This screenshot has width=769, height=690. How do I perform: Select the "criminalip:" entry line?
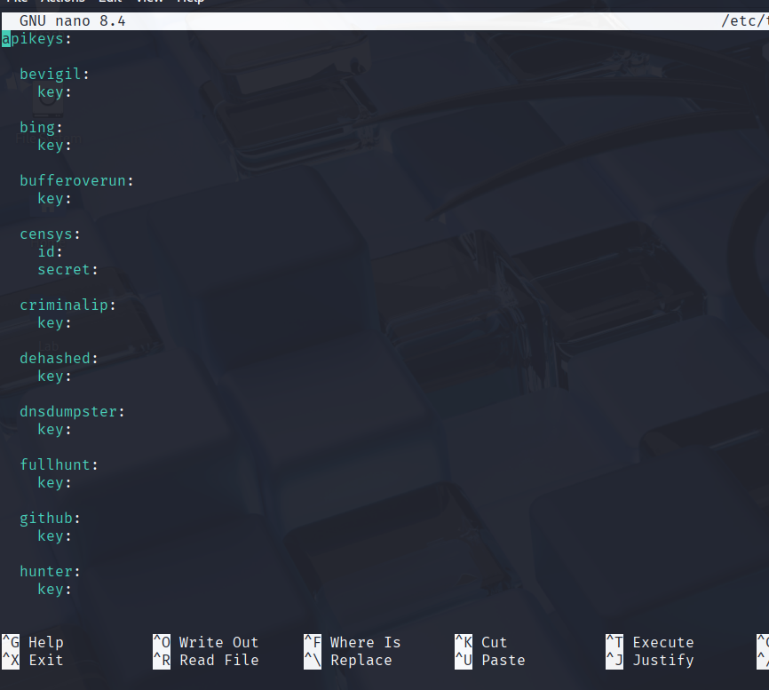pyautogui.click(x=67, y=305)
